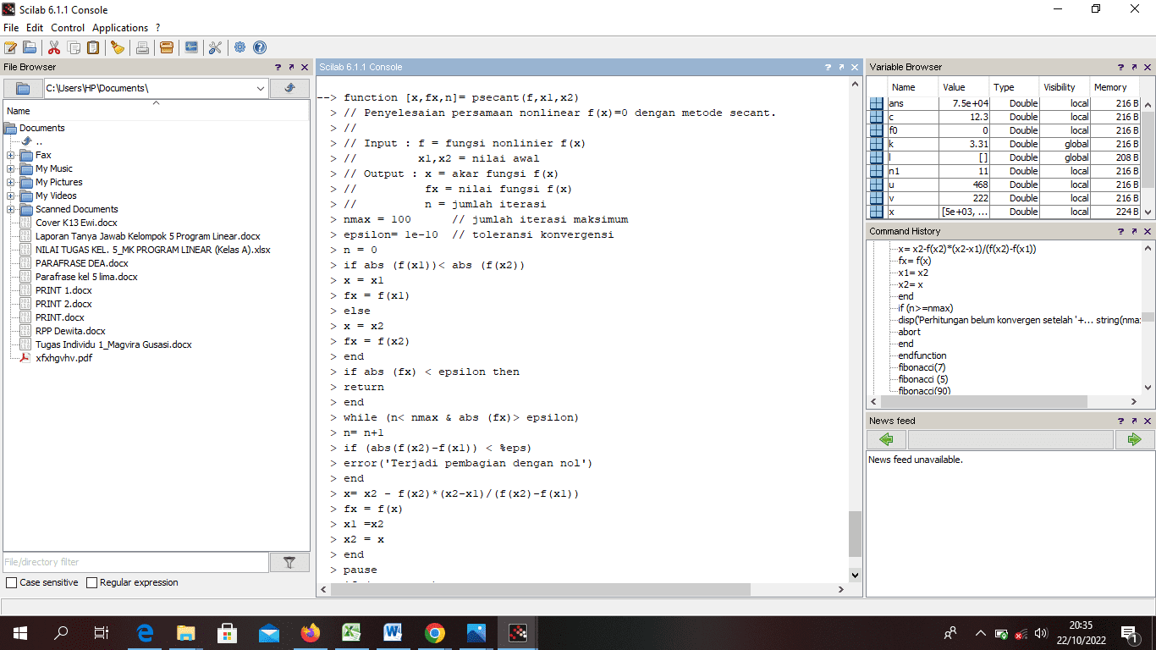The height and width of the screenshot is (650, 1156).
Task: Expand the My Pictures folder
Action: click(x=10, y=182)
